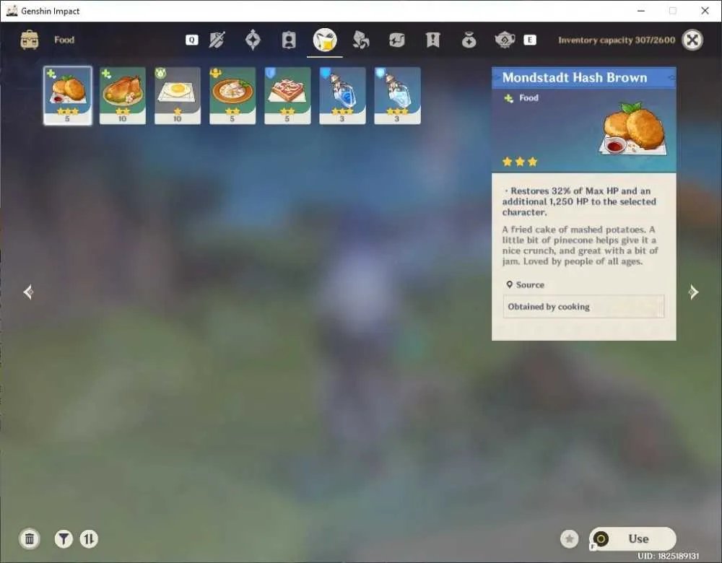Mark the item as favorite with star

tap(569, 539)
